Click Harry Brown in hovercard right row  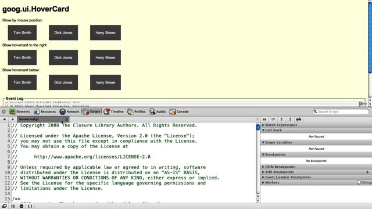pyautogui.click(x=105, y=57)
